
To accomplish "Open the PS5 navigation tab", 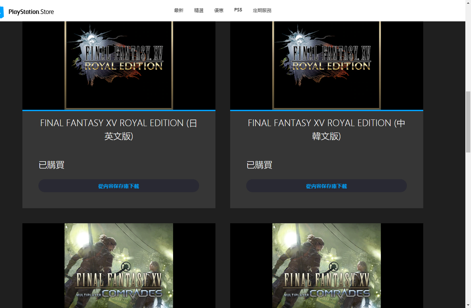I will point(238,10).
